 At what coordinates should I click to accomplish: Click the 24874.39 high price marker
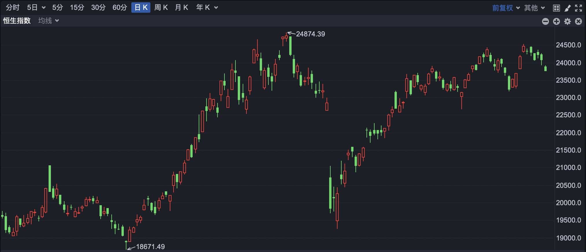pyautogui.click(x=310, y=34)
